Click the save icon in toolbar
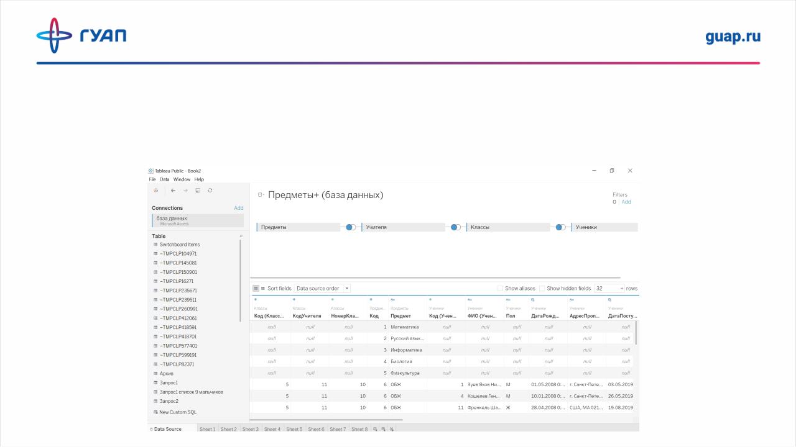The width and height of the screenshot is (796, 447). (198, 190)
